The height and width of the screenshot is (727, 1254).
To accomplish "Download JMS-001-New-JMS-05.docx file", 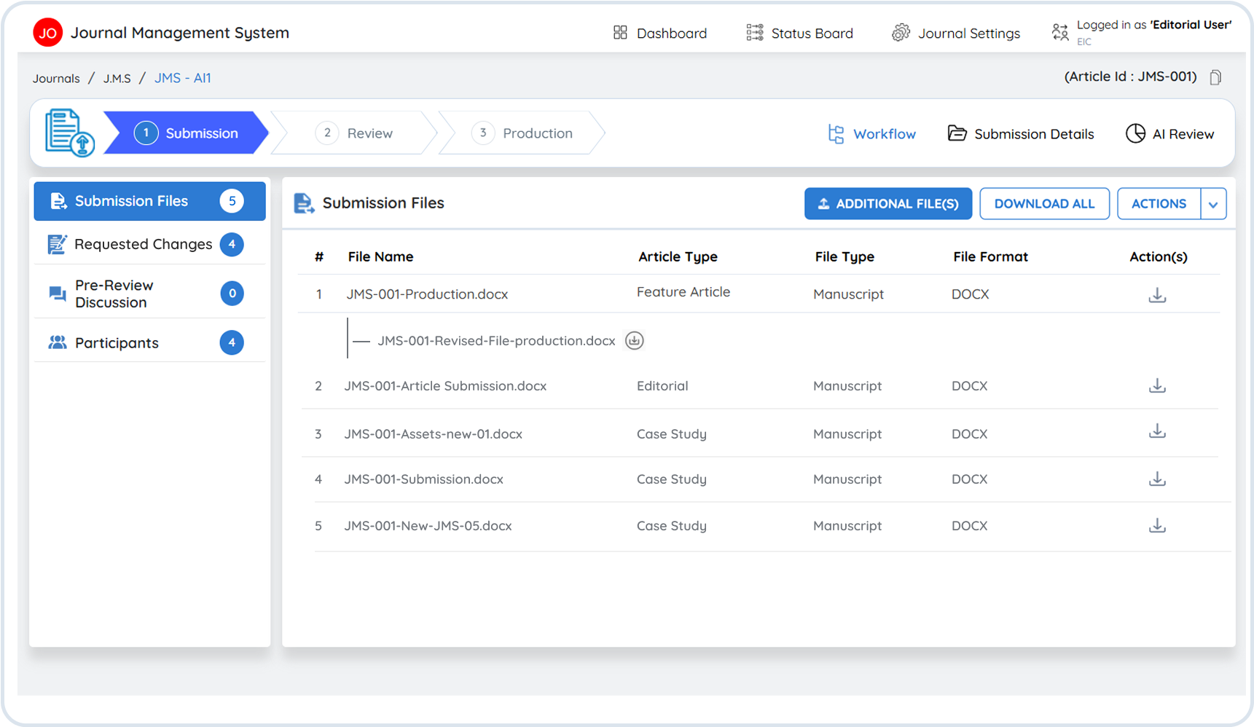I will (1157, 526).
